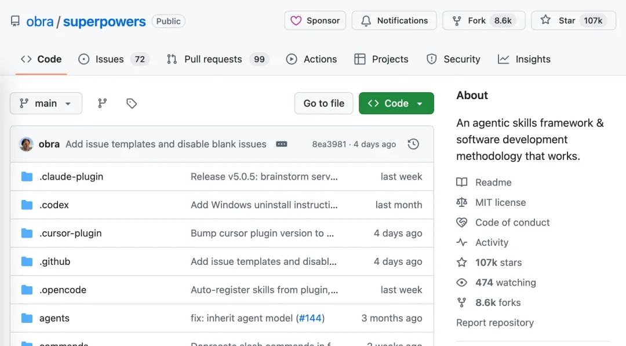Viewport: 626px width, 346px height.
Task: Open the Actions tab
Action: click(312, 59)
